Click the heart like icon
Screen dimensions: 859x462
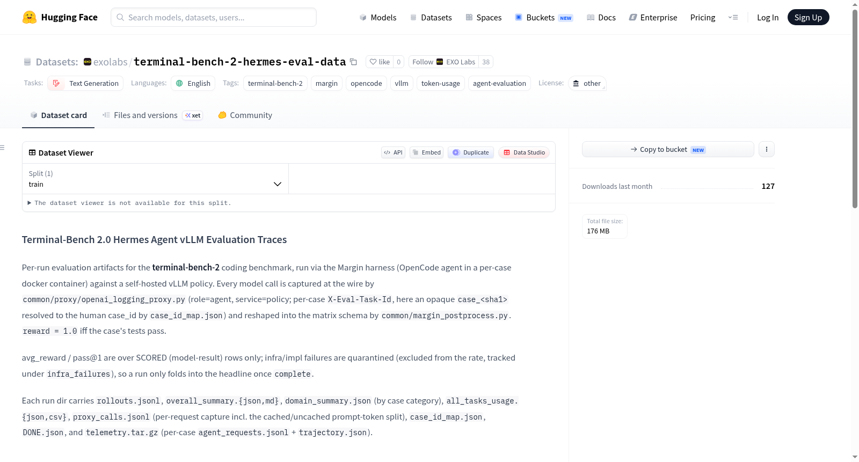pos(373,62)
